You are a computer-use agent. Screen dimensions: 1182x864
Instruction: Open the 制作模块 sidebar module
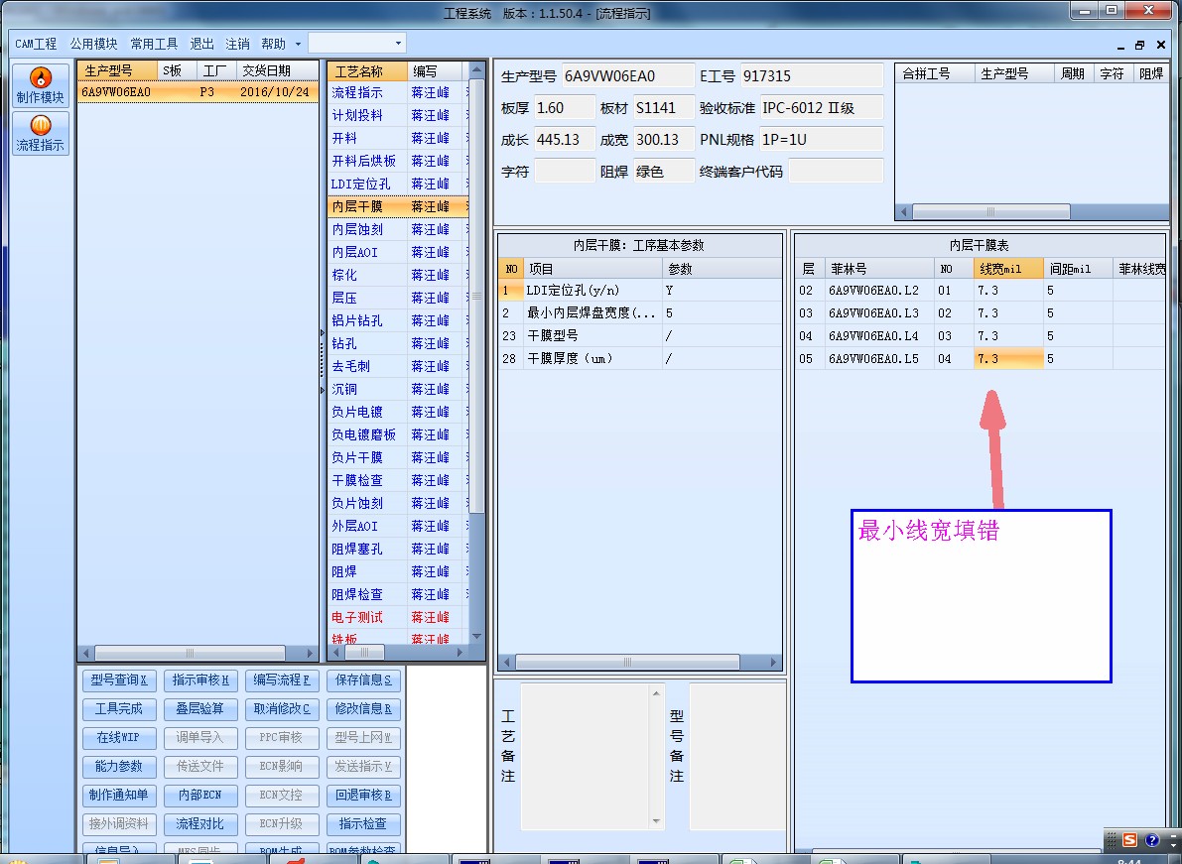tap(41, 86)
